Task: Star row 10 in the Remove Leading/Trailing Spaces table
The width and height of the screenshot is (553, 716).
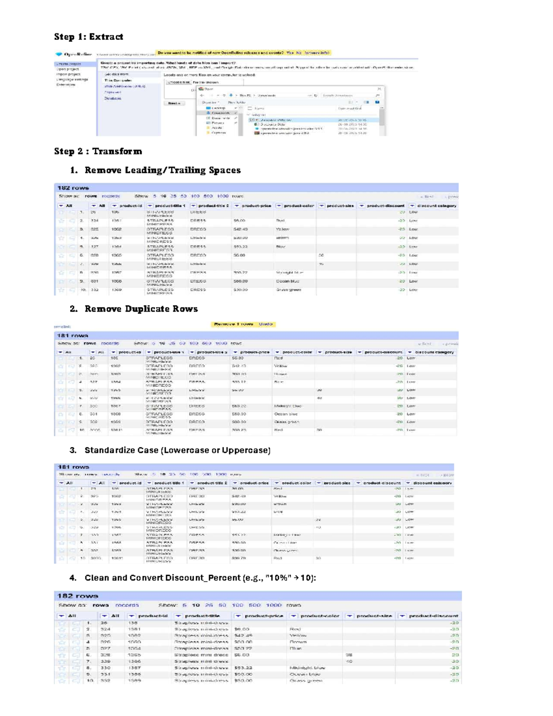Action: coord(61,290)
